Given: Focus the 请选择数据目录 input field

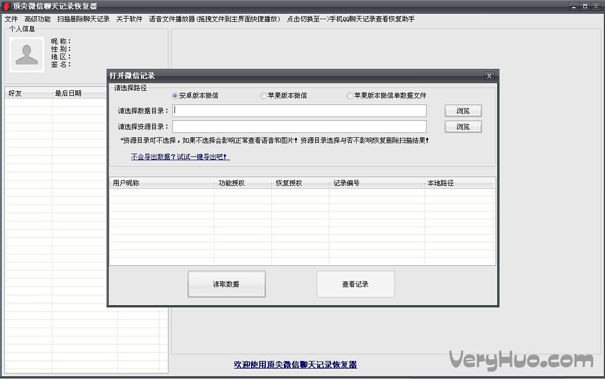Looking at the screenshot, I should 299,111.
